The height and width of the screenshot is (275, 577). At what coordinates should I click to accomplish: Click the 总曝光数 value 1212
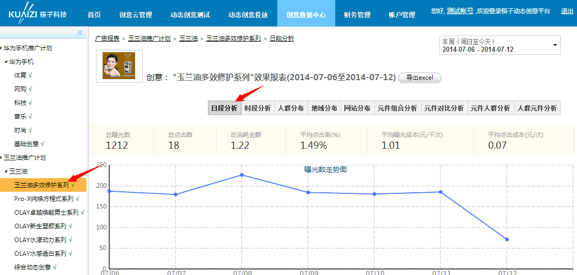(x=117, y=145)
